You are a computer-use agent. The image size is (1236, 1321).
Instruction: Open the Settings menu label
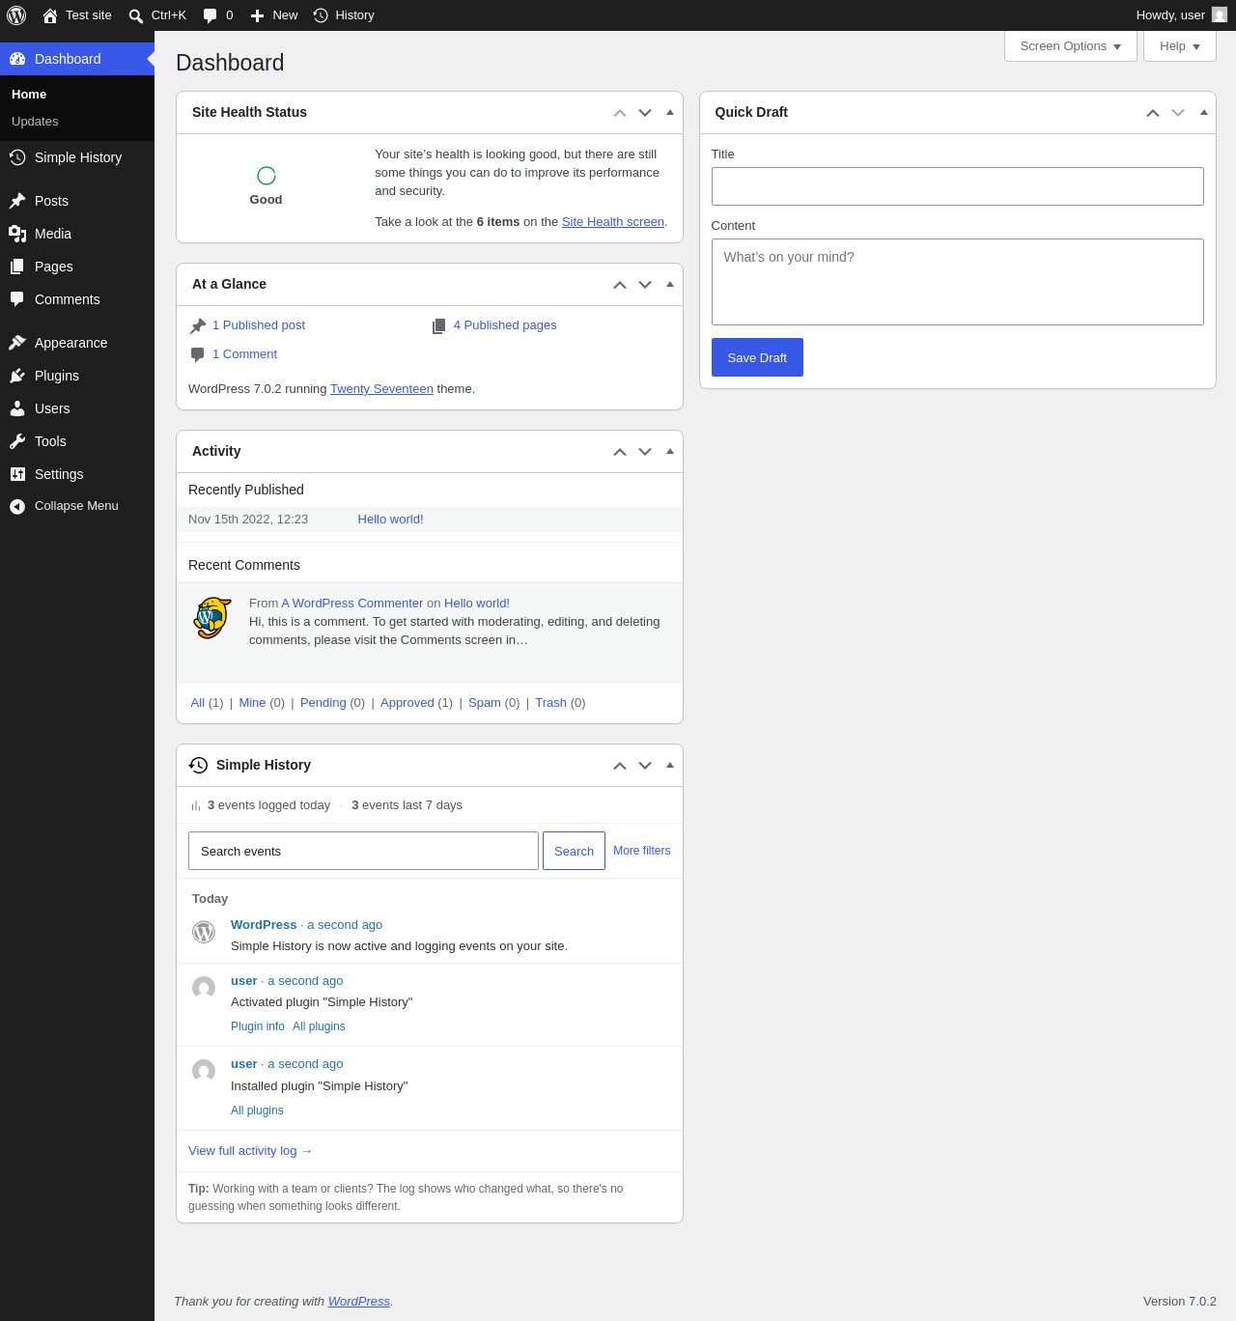point(59,474)
